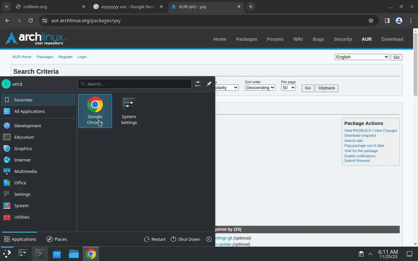
Task: Bookmark this page with the star
Action: 371,21
